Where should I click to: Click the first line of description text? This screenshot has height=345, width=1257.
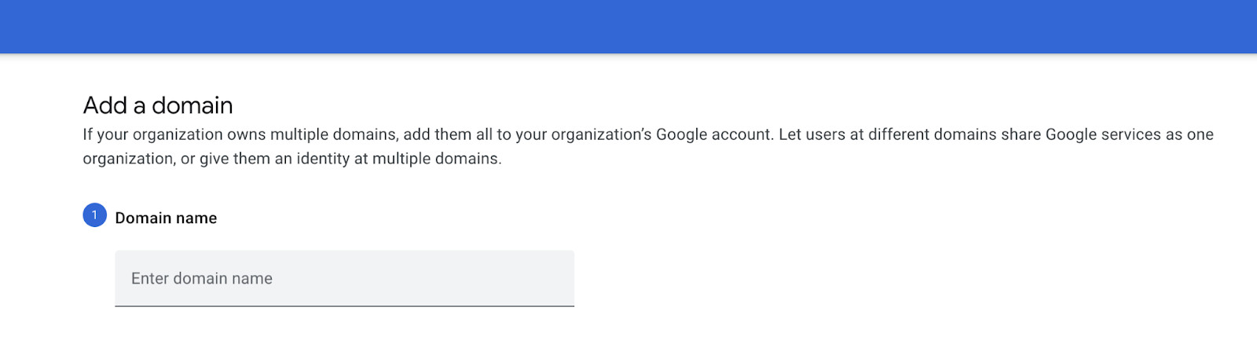[647, 134]
